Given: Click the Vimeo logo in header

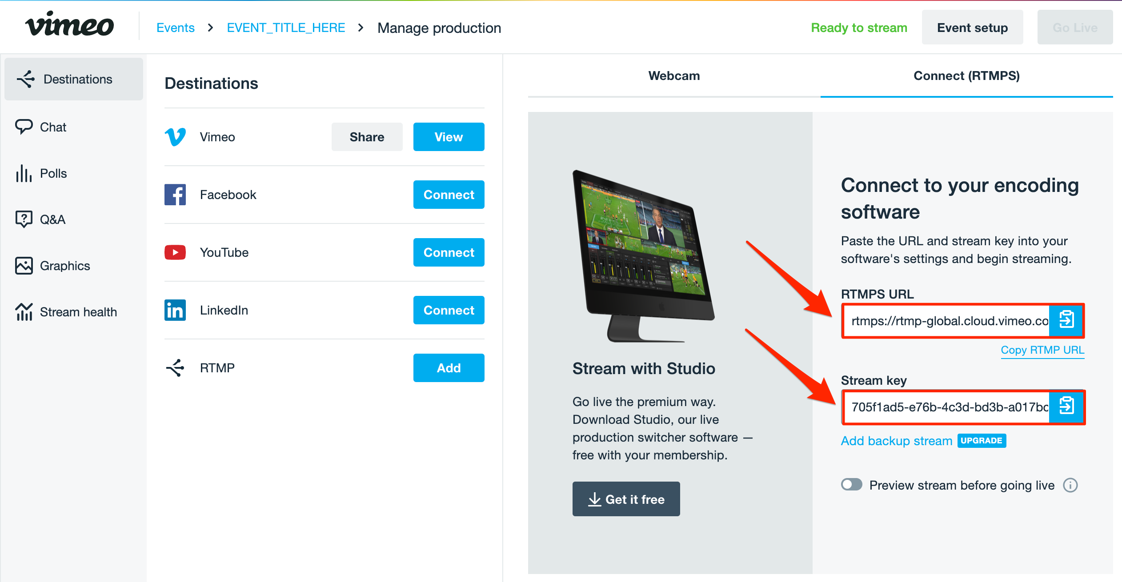Looking at the screenshot, I should coord(69,26).
